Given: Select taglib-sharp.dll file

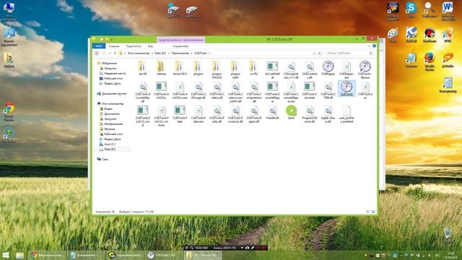Looking at the screenshot, I should click(328, 114).
